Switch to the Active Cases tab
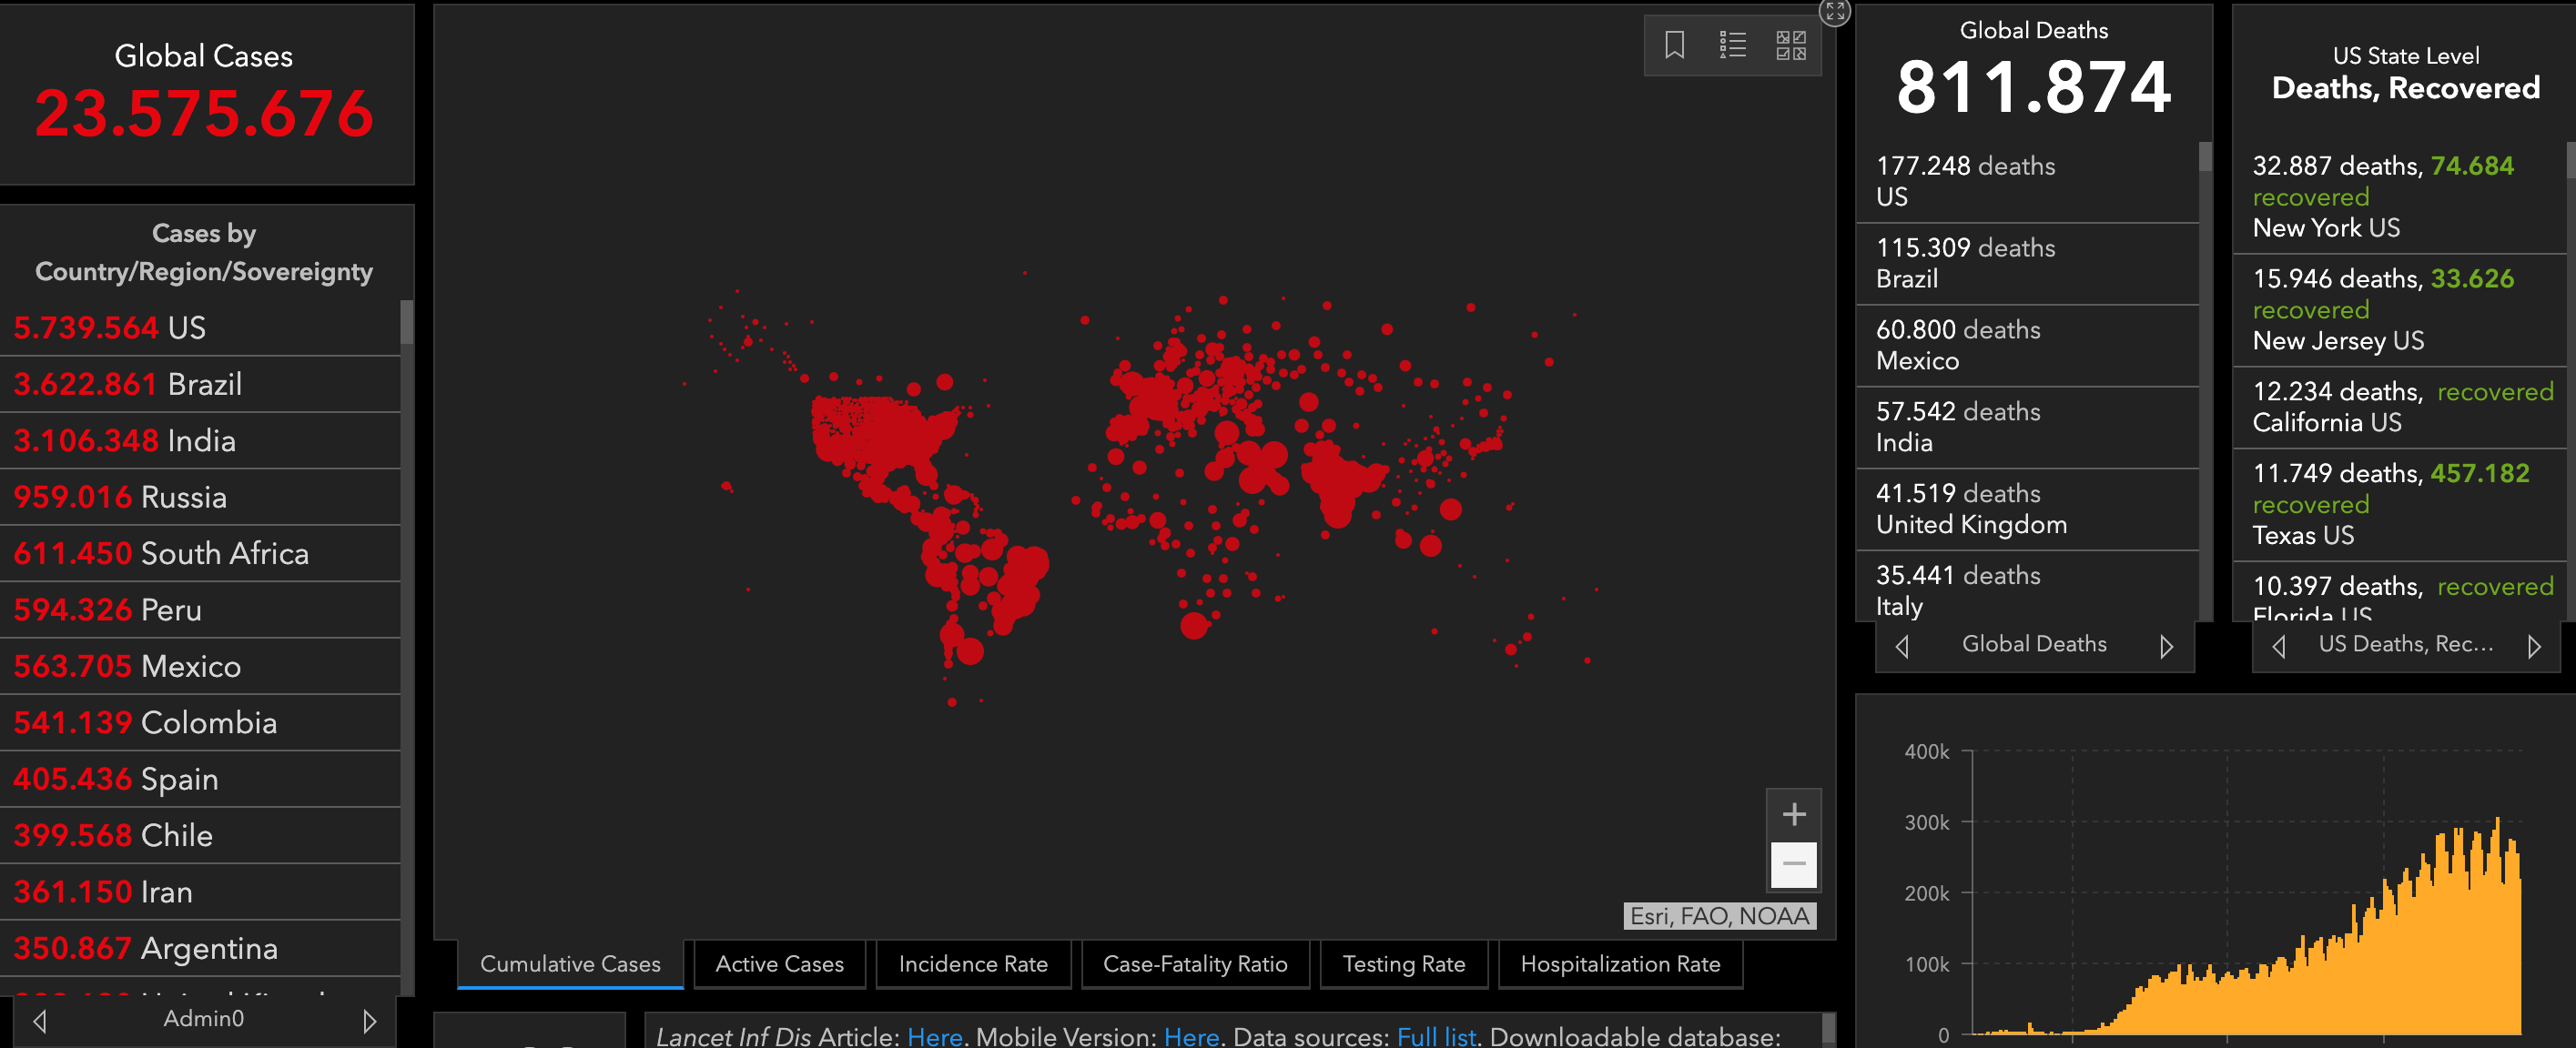This screenshot has height=1048, width=2576. tap(779, 964)
